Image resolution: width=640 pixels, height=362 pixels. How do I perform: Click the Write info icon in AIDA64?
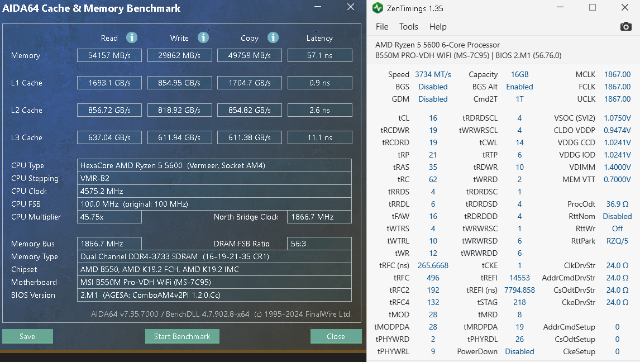coord(203,37)
